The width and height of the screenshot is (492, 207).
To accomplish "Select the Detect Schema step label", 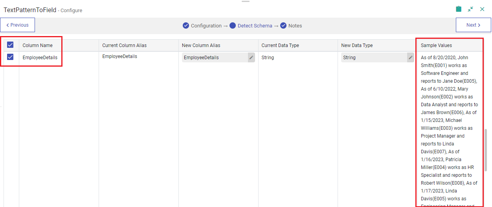I will (255, 25).
